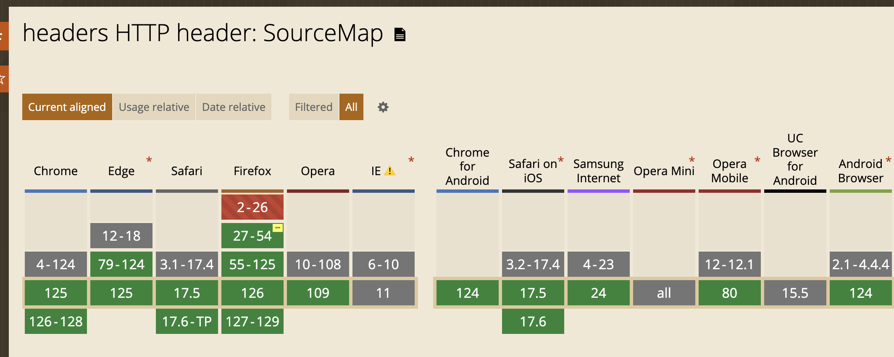Select Opera 10-108 cell
The height and width of the screenshot is (357, 894).
pos(318,264)
